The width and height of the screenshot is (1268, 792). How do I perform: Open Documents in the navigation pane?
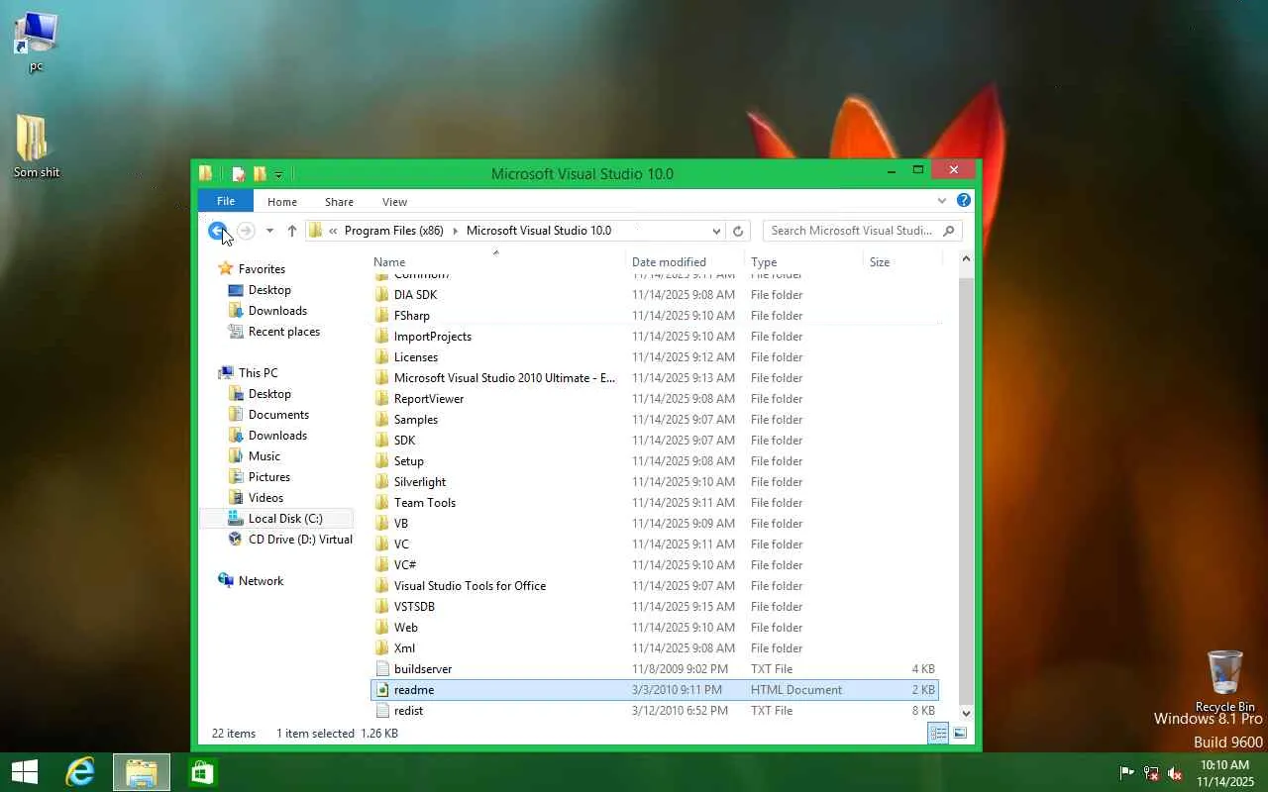[x=278, y=415]
